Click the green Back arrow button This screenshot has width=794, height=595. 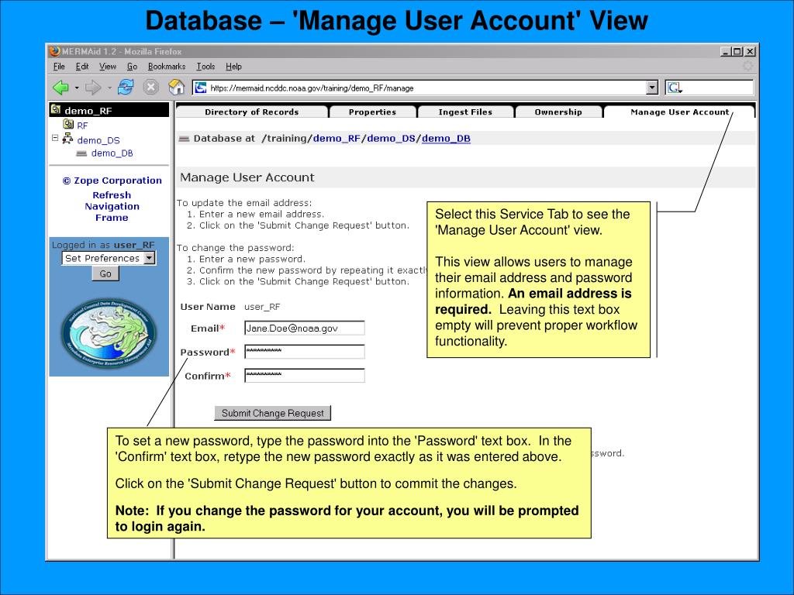[60, 88]
